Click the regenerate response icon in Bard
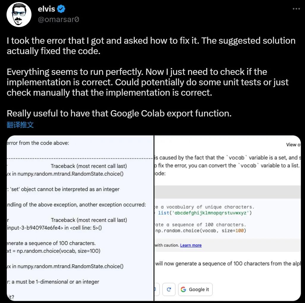Screen dimensions: 305x303 169,289
